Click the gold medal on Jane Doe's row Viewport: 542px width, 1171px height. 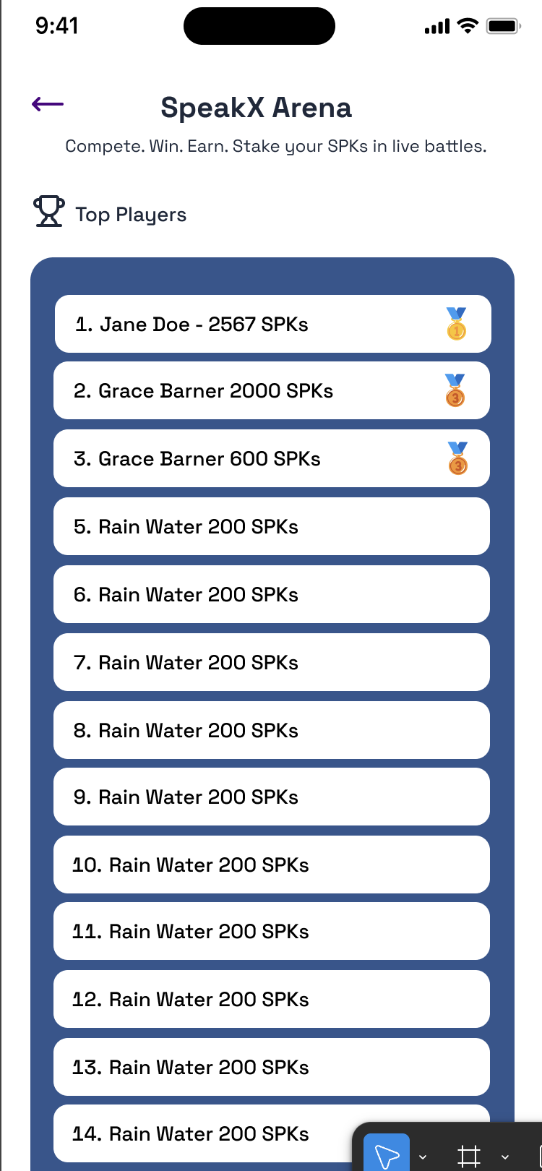click(456, 324)
